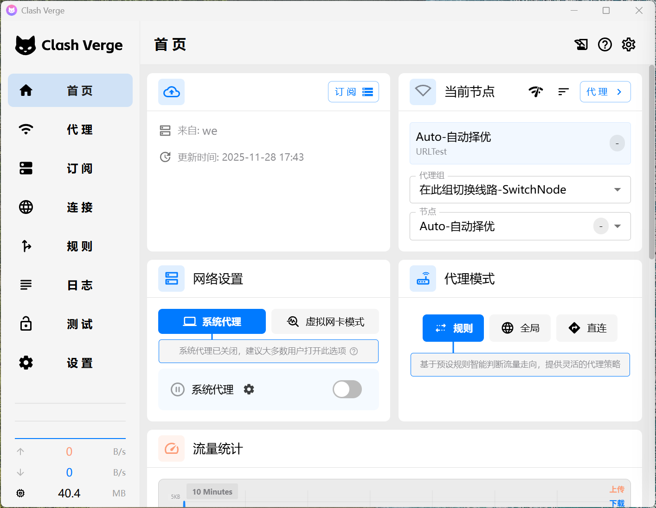Screen dimensions: 656x508
Task: Click the 更新时间: 2025-11-28 17:43 text
Action: [241, 157]
